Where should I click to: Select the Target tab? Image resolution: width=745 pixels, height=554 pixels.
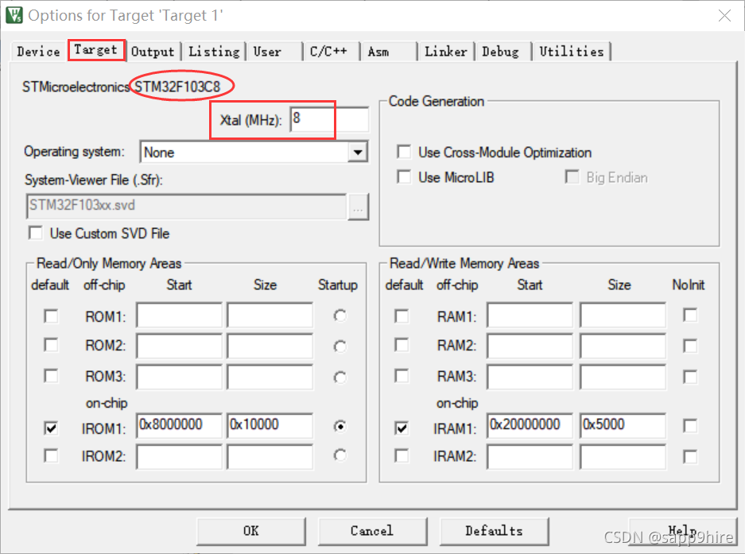click(x=96, y=50)
